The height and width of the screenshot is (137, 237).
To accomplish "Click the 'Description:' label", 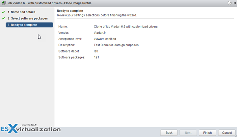I will (66, 45).
